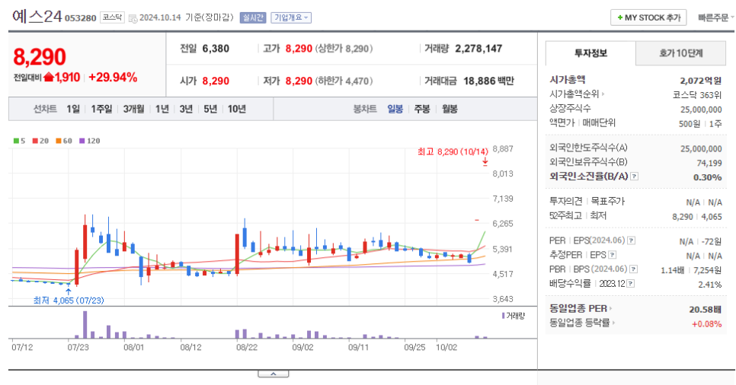Open help icon next to 추정PER EPS
736x385 pixels.
pyautogui.click(x=612, y=255)
